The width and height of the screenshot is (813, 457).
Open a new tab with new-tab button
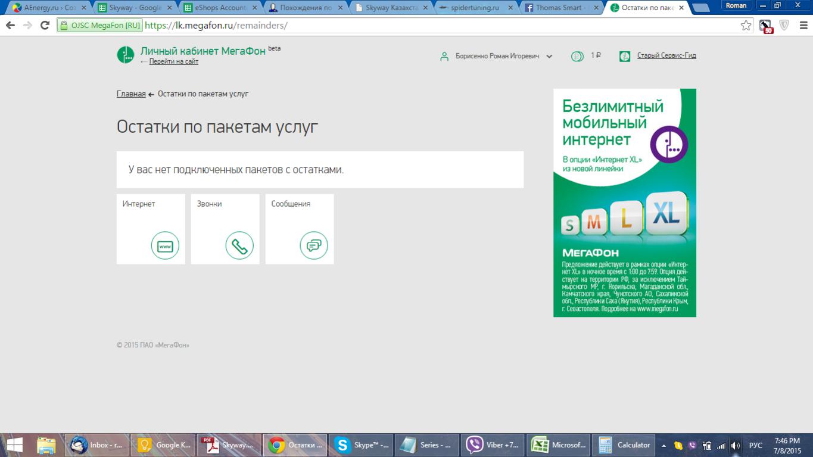tap(701, 8)
